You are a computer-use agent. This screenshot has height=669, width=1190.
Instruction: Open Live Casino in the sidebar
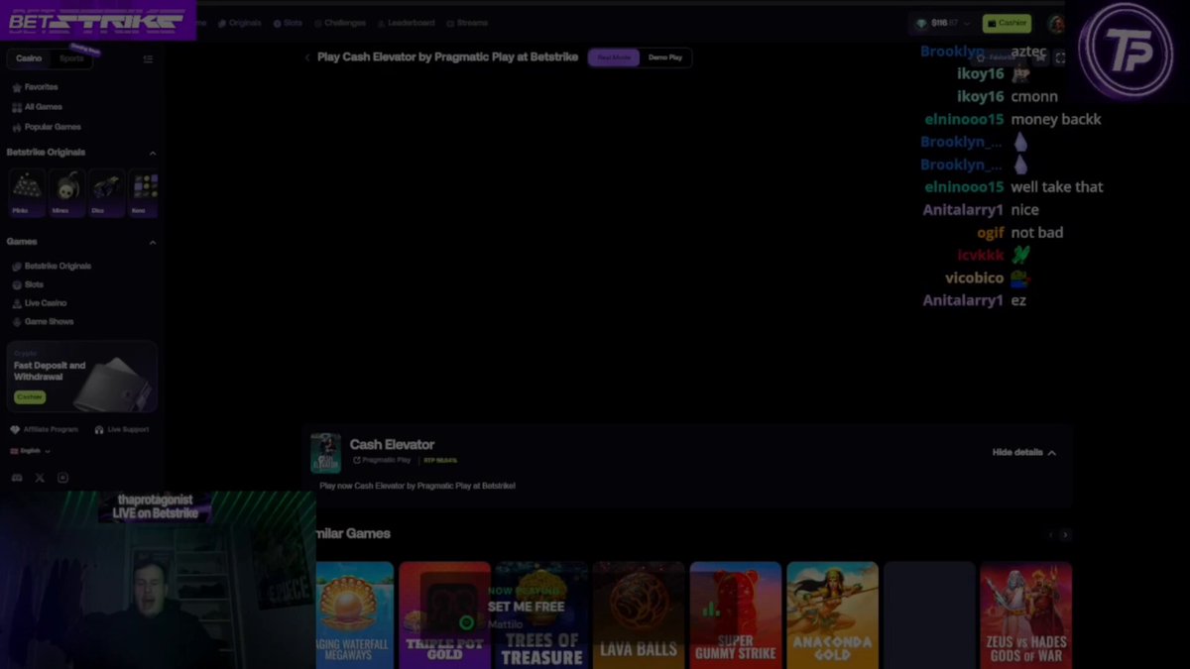(x=40, y=303)
